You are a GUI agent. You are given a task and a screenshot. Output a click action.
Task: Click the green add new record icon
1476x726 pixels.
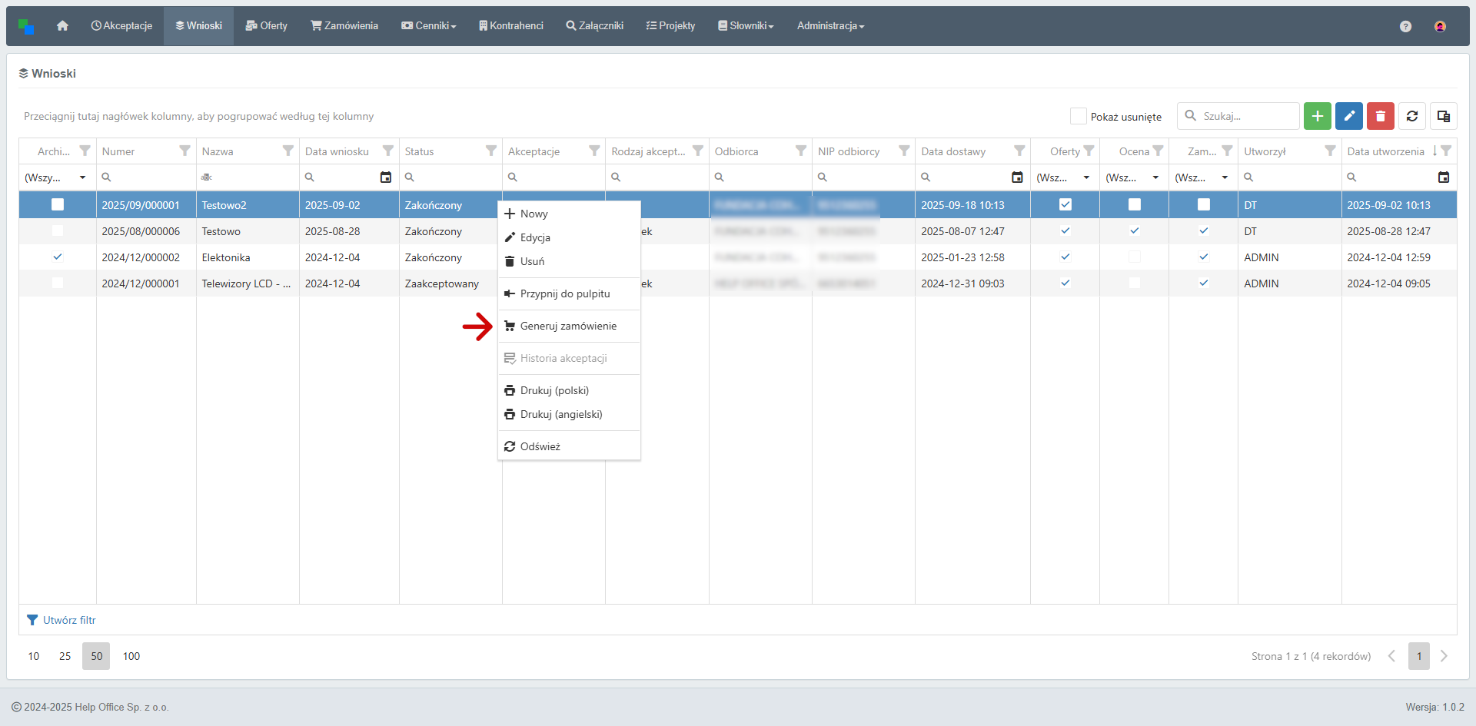1317,116
